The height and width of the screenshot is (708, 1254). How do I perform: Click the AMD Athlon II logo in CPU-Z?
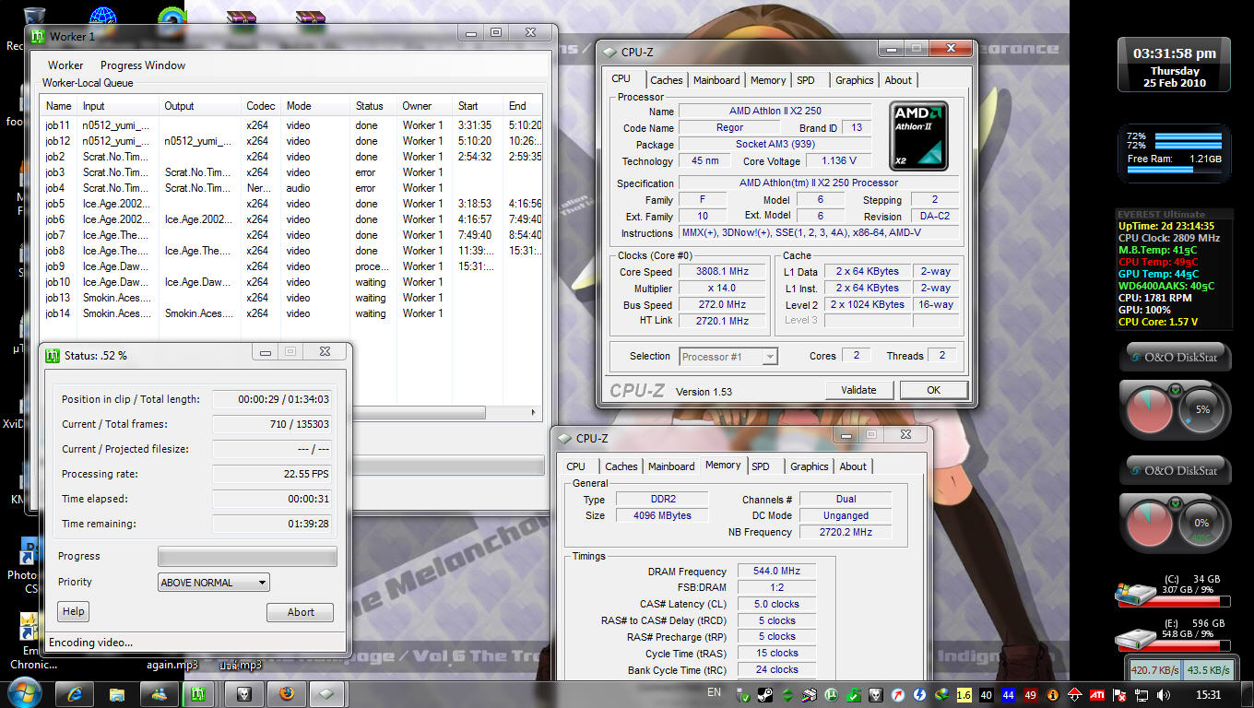click(918, 136)
